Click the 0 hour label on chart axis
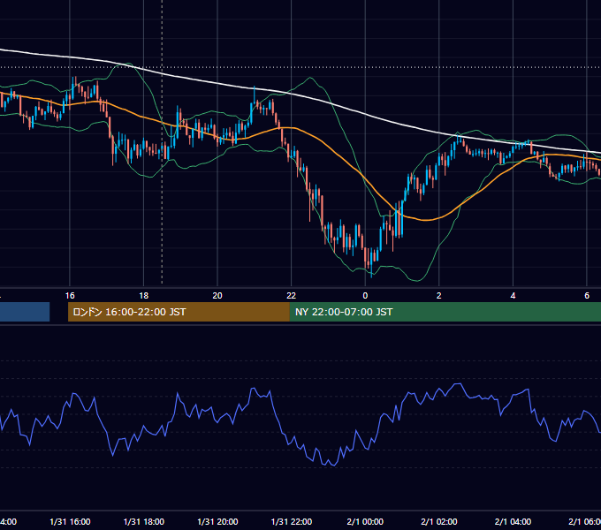This screenshot has height=530, width=601. tap(365, 296)
